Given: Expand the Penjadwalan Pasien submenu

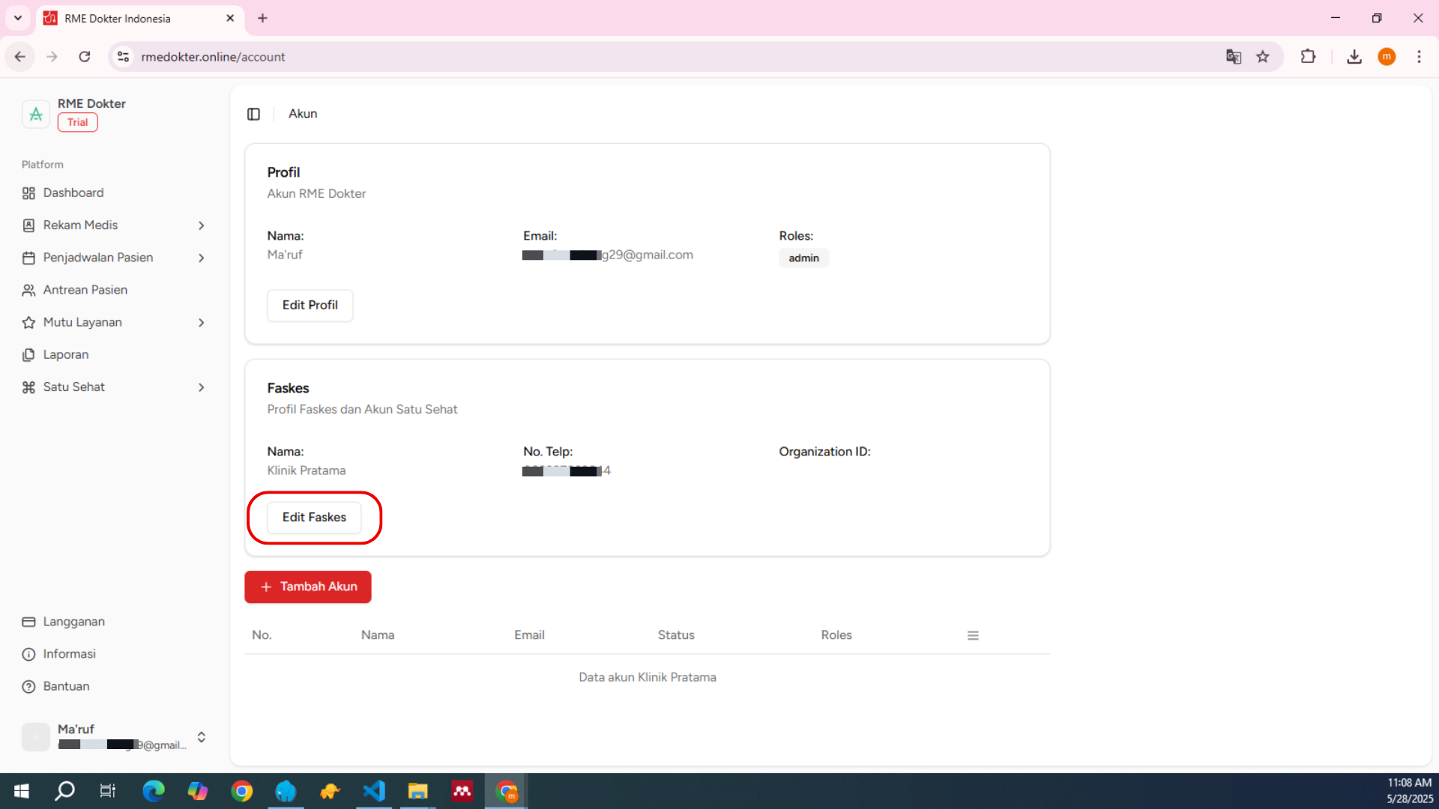Looking at the screenshot, I should (201, 258).
